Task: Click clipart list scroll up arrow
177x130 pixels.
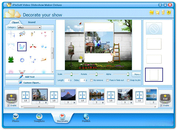Action: pyautogui.click(x=53, y=32)
